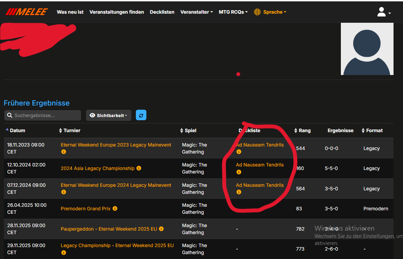The width and height of the screenshot is (403, 259).
Task: Select date 26.04.2025 10:00 CET
Action: [27, 209]
